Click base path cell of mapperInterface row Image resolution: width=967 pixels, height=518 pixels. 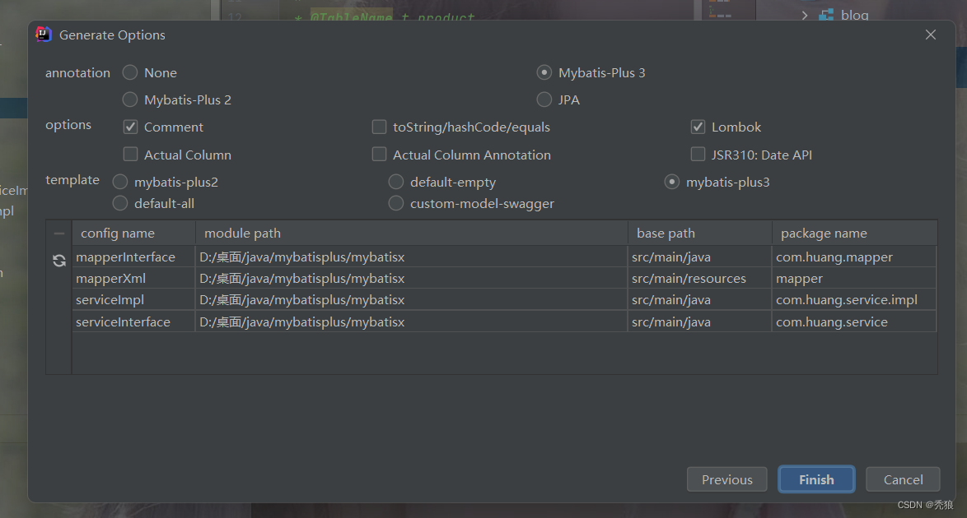[700, 257]
